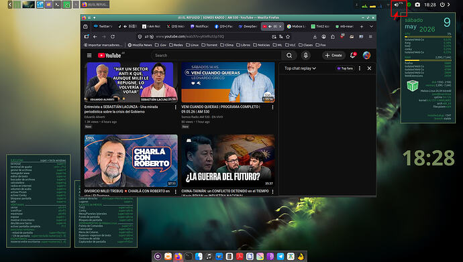Switch to the DeepSeek tab
463x262 pixels.
click(x=248, y=27)
